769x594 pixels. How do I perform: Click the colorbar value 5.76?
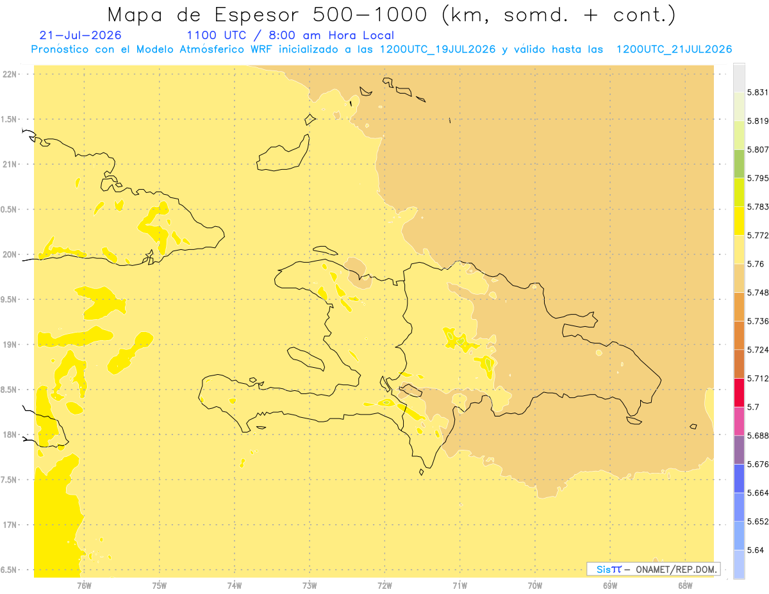click(755, 264)
